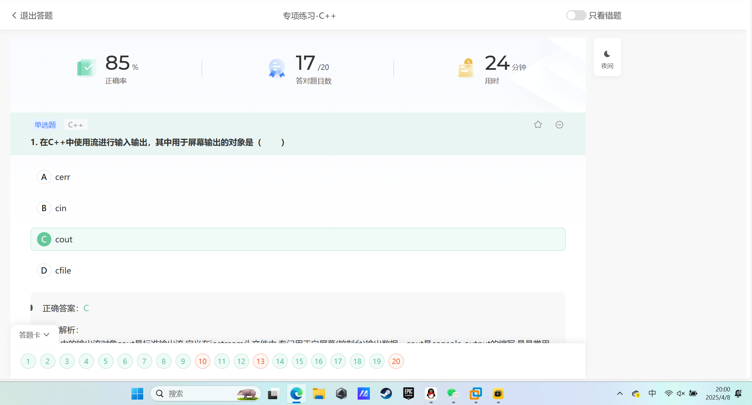Open WeChat from the taskbar
Screen dimensions: 752x405
point(453,393)
